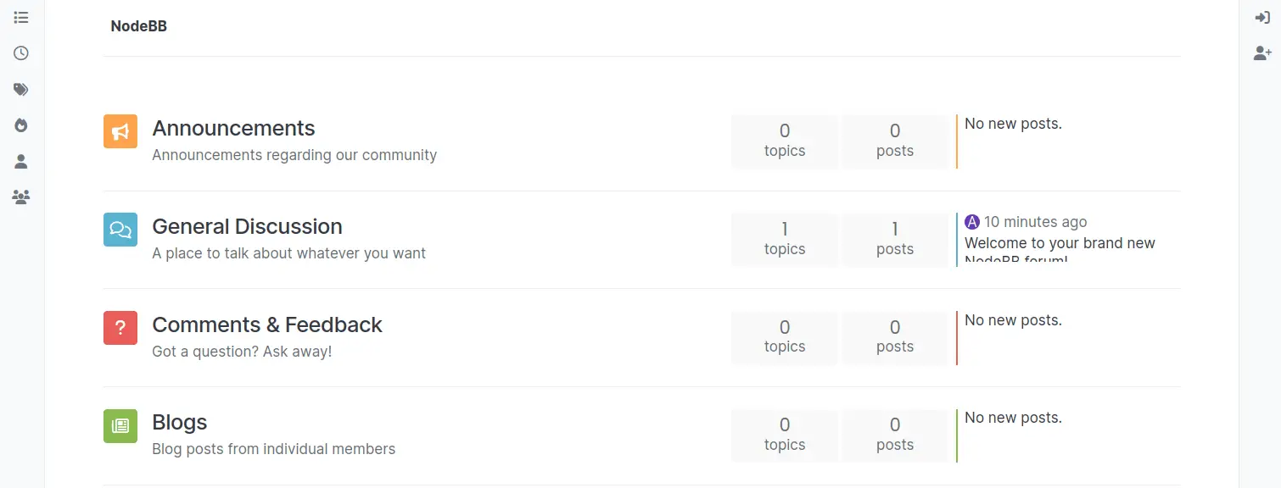Open the General Discussion category
This screenshot has height=488, width=1281.
coord(247,226)
